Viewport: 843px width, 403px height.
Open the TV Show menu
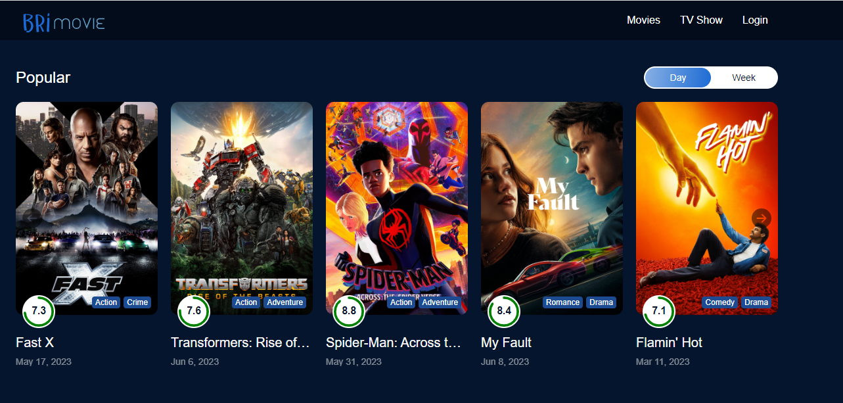tap(701, 20)
